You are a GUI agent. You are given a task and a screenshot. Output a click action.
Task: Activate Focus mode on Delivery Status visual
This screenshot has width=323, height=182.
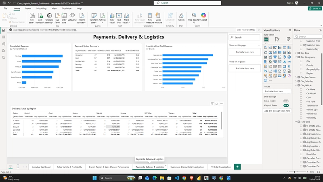tap(217, 104)
